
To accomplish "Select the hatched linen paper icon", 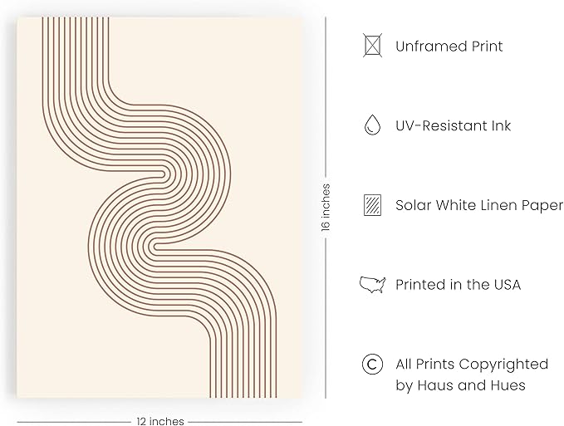I will point(371,205).
